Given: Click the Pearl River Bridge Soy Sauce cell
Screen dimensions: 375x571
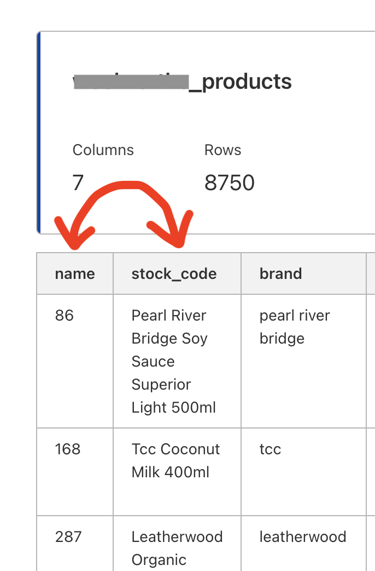Looking at the screenshot, I should pos(173,361).
